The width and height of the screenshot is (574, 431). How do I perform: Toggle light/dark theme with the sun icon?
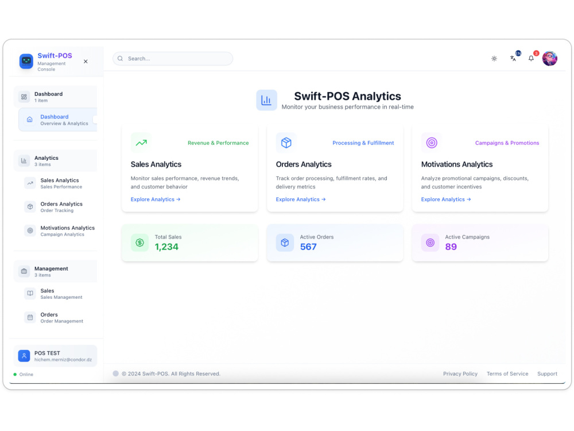tap(494, 58)
